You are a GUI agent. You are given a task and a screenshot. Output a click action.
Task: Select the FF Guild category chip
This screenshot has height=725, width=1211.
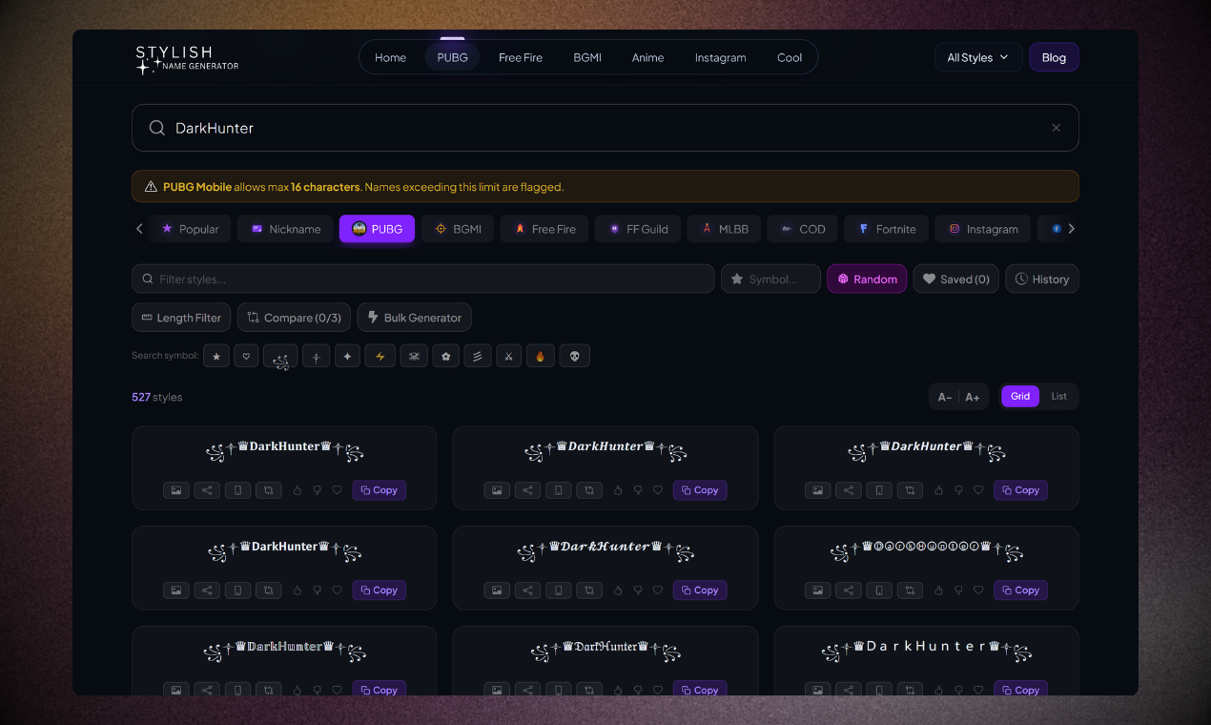638,229
